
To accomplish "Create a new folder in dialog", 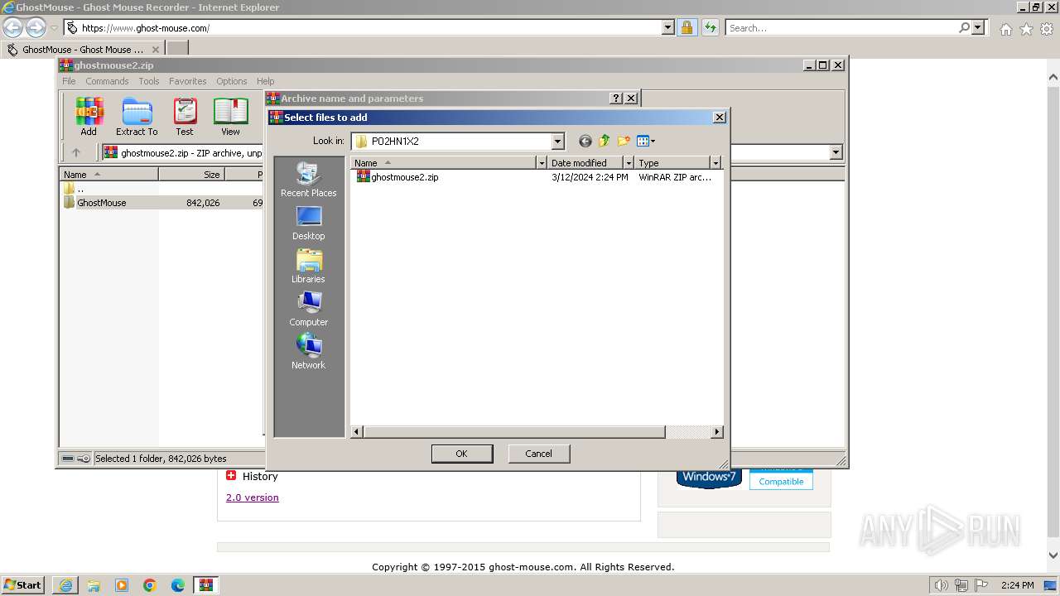I will pyautogui.click(x=624, y=142).
